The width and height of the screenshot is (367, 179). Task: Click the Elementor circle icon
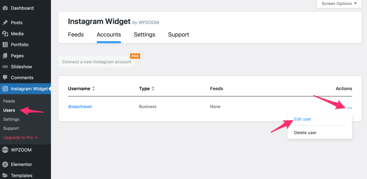point(5,164)
